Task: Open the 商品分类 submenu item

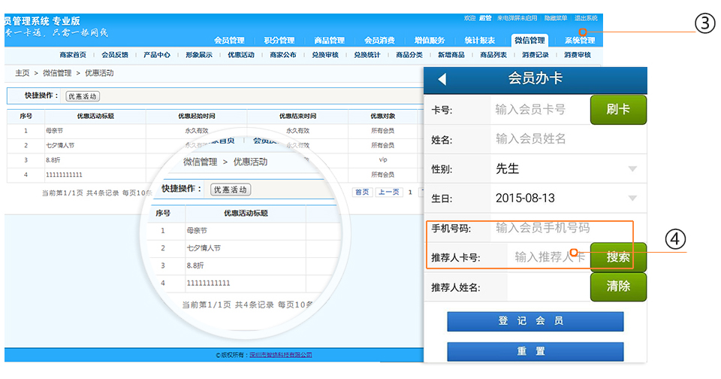Action: click(x=409, y=55)
